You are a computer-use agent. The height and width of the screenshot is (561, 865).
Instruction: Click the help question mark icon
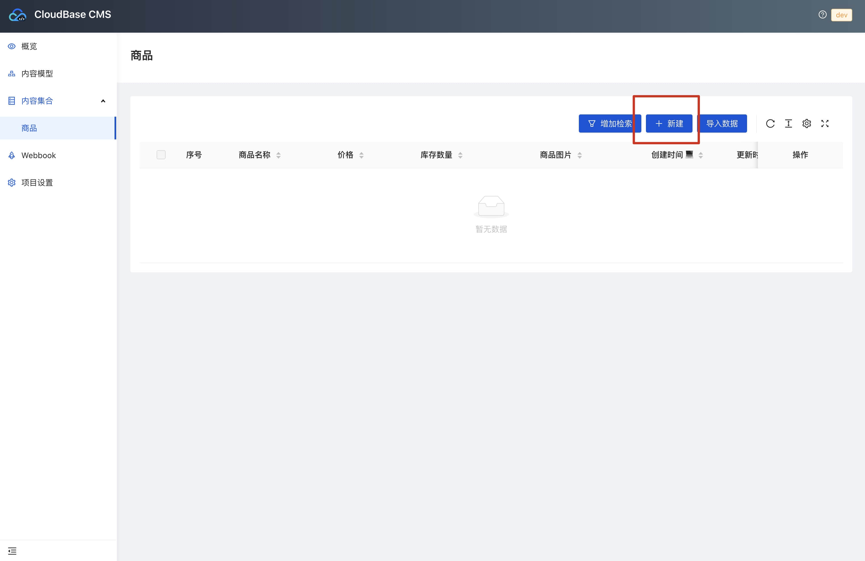(822, 14)
